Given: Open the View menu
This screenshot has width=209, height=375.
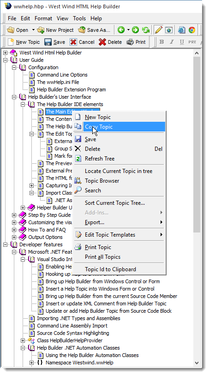Looking at the screenshot, I should [x=62, y=18].
